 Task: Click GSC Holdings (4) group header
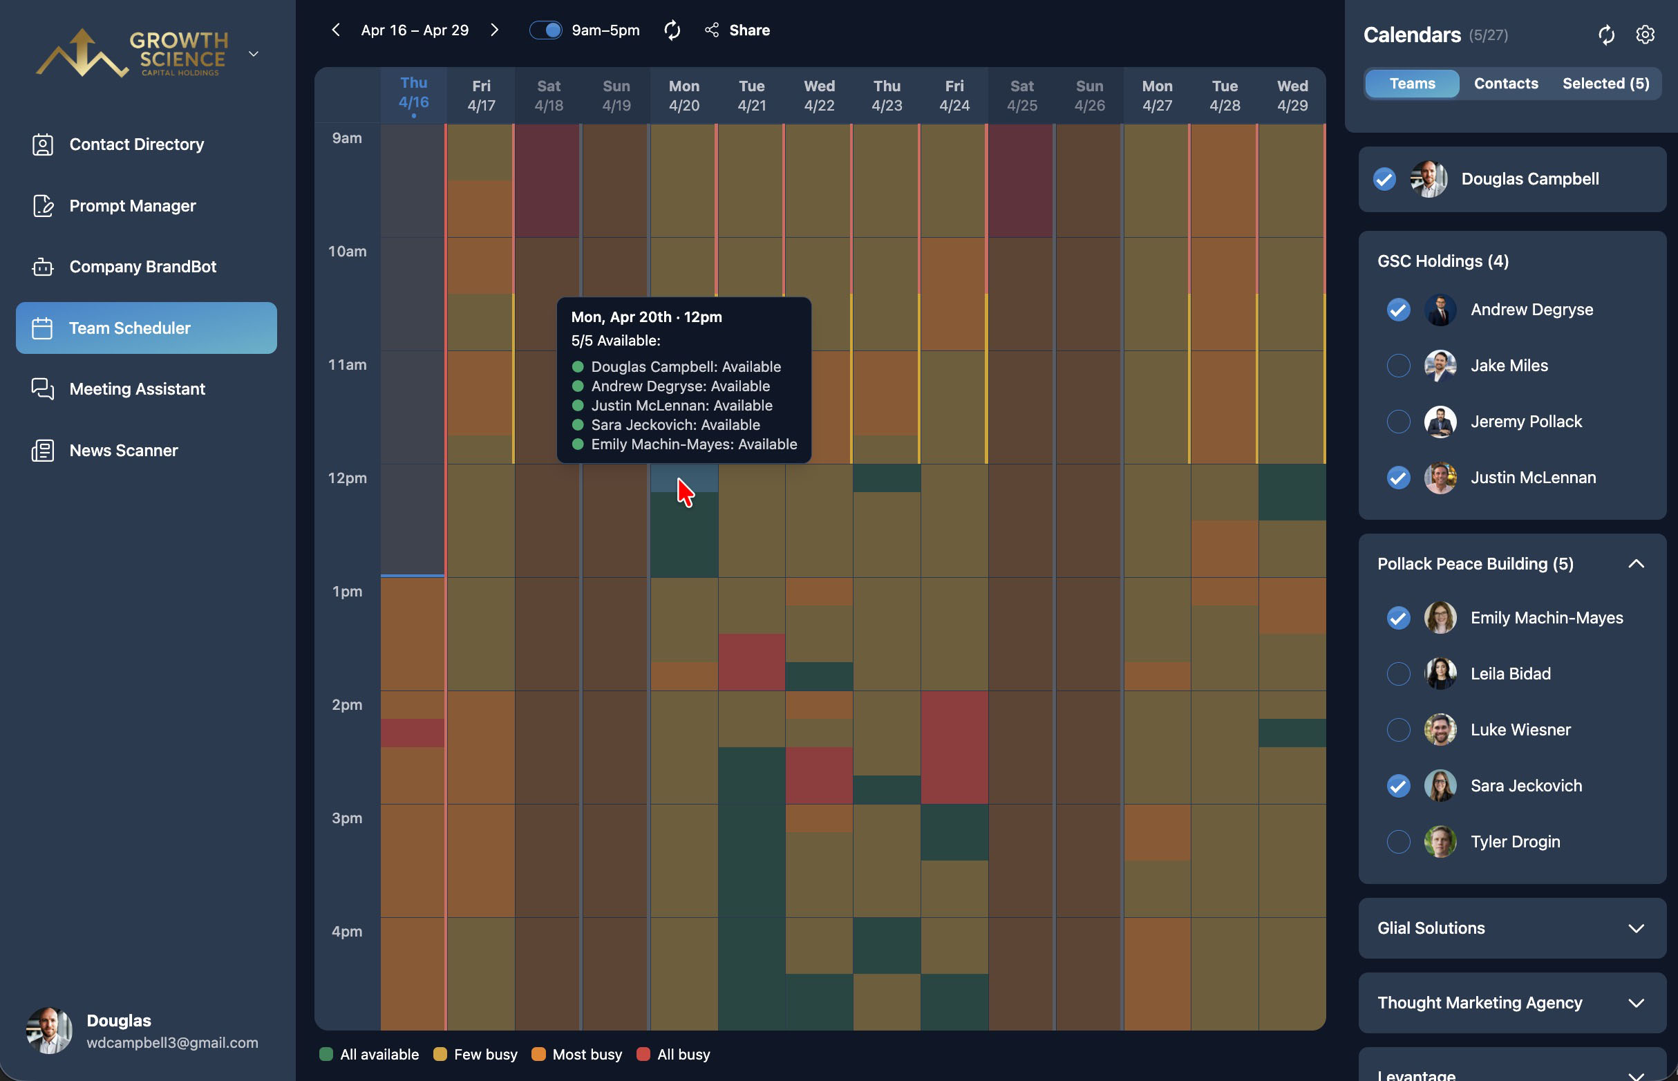tap(1442, 261)
